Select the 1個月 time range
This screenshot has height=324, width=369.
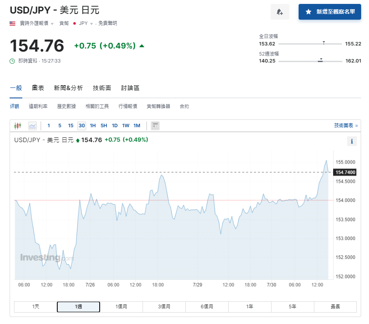pyautogui.click(x=121, y=307)
